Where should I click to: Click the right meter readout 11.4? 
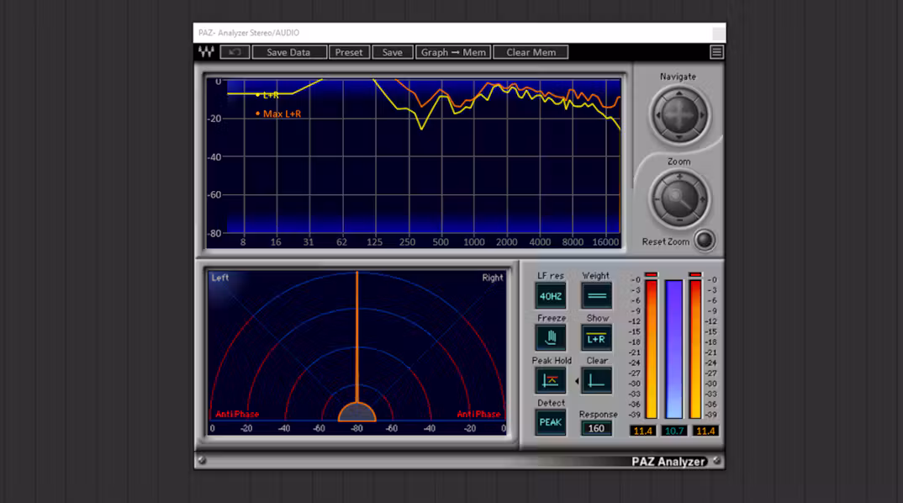705,431
